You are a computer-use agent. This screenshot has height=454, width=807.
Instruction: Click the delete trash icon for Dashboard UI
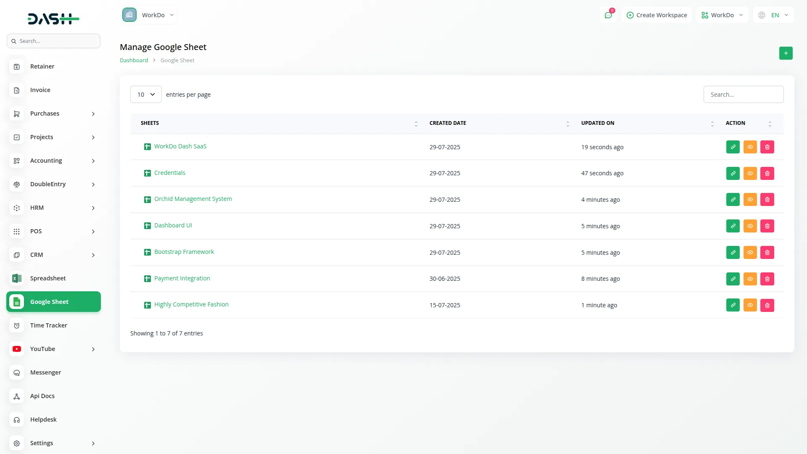coord(767,226)
